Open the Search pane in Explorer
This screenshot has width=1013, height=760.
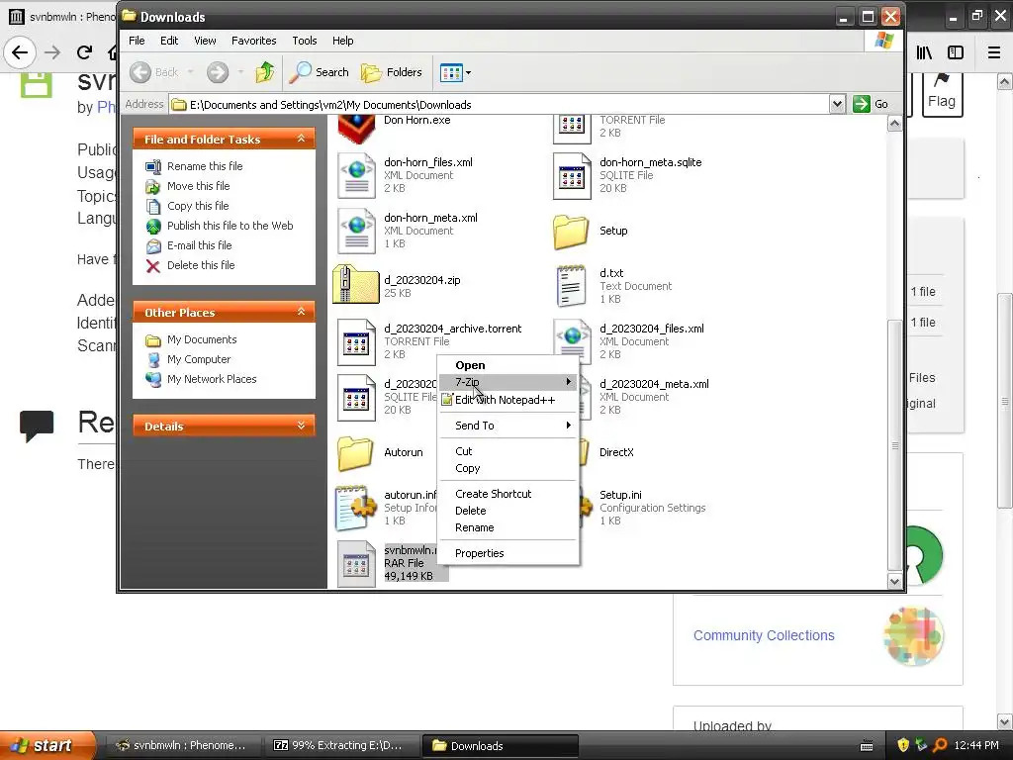[x=320, y=72]
